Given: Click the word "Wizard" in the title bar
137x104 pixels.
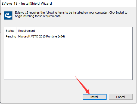Looking at the screenshot, I should click(x=46, y=4).
